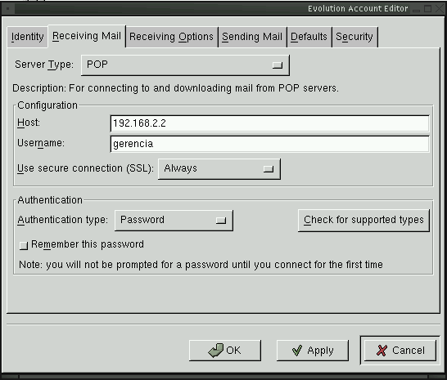Close the Evolution Account Editor window
This screenshot has height=380, width=447.
[440, 9]
